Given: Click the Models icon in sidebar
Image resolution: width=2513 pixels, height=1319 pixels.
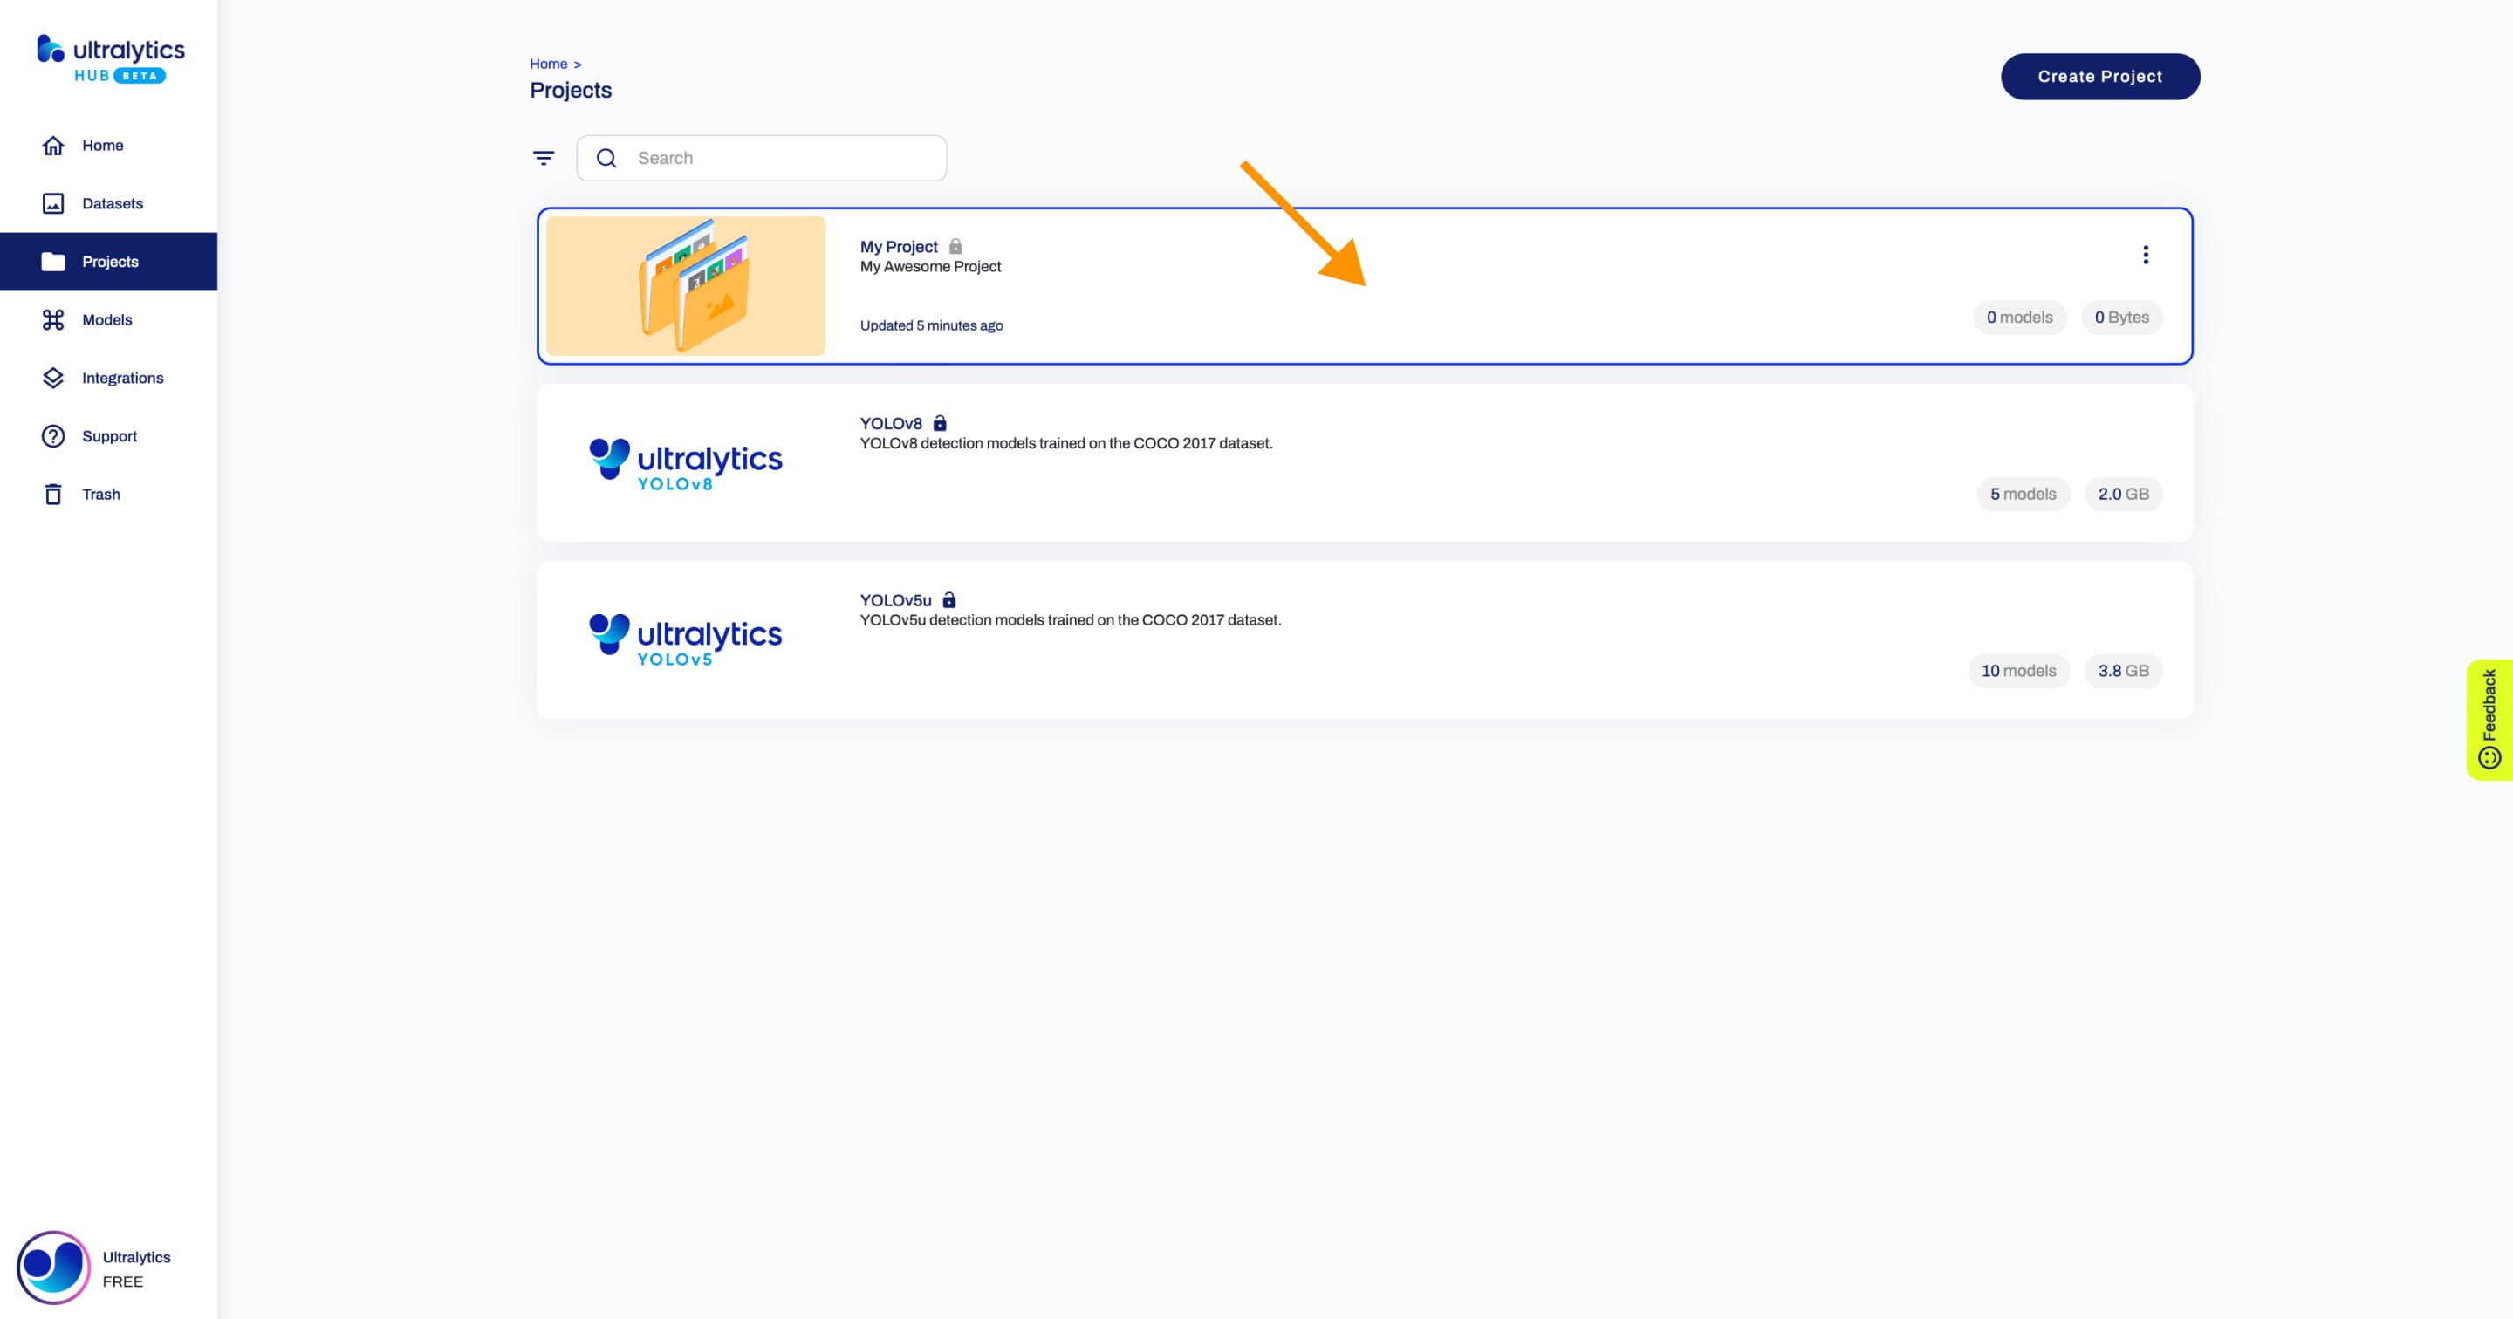Looking at the screenshot, I should pos(53,319).
